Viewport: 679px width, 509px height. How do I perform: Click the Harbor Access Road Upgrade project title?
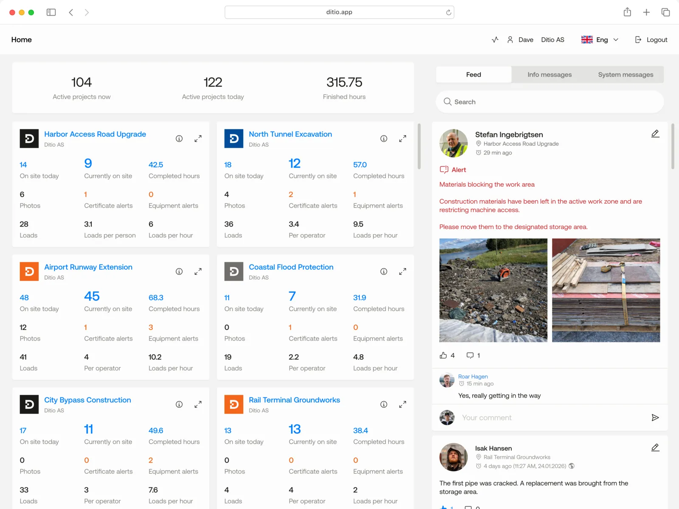[95, 134]
